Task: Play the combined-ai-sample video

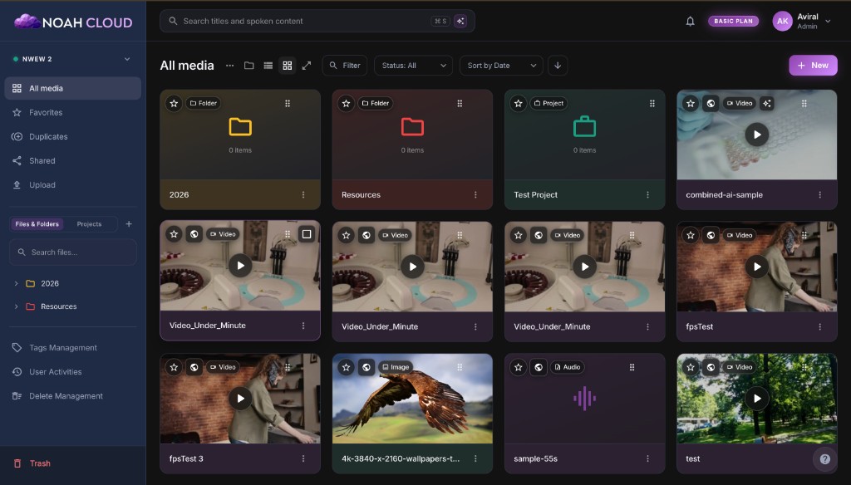Action: click(x=756, y=135)
